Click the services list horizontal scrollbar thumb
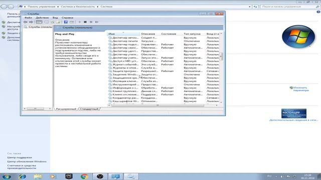 157,105
